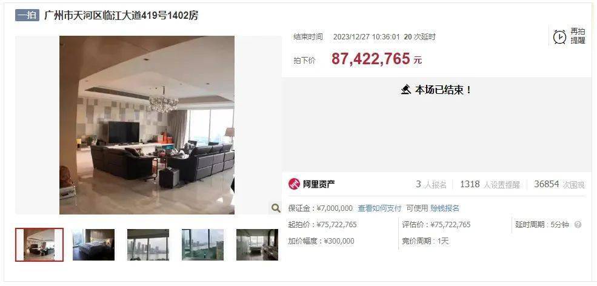
Task: Select the first living room thumbnail
Action: tap(39, 245)
